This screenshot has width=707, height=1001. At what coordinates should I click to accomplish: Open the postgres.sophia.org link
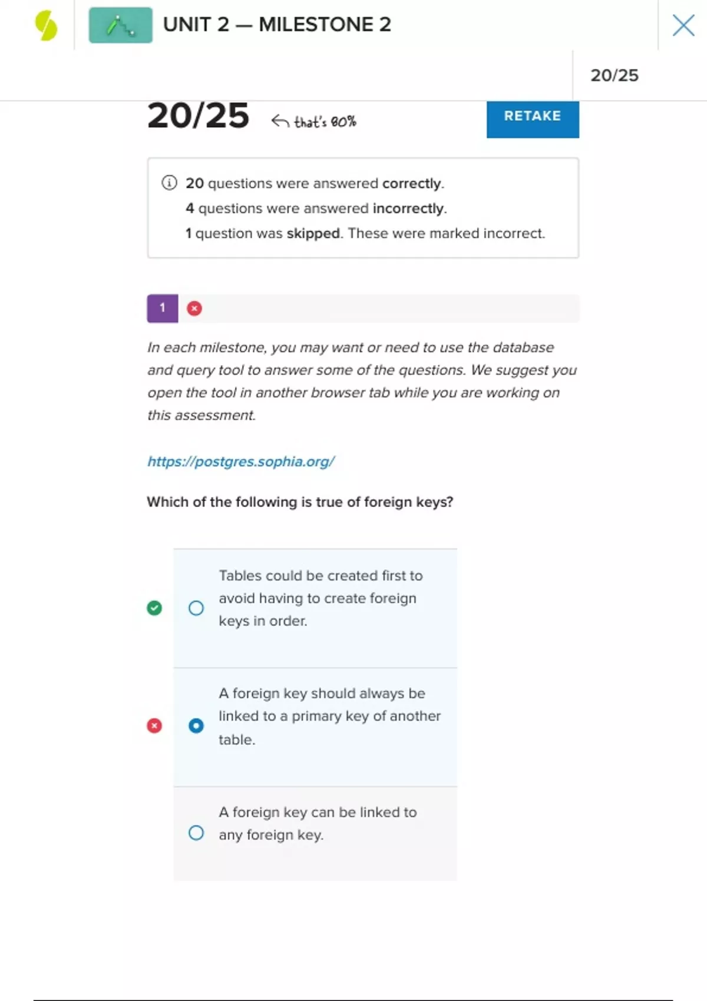(x=241, y=462)
